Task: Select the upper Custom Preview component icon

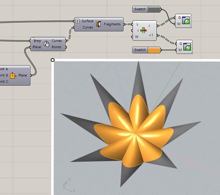Action: tap(186, 20)
